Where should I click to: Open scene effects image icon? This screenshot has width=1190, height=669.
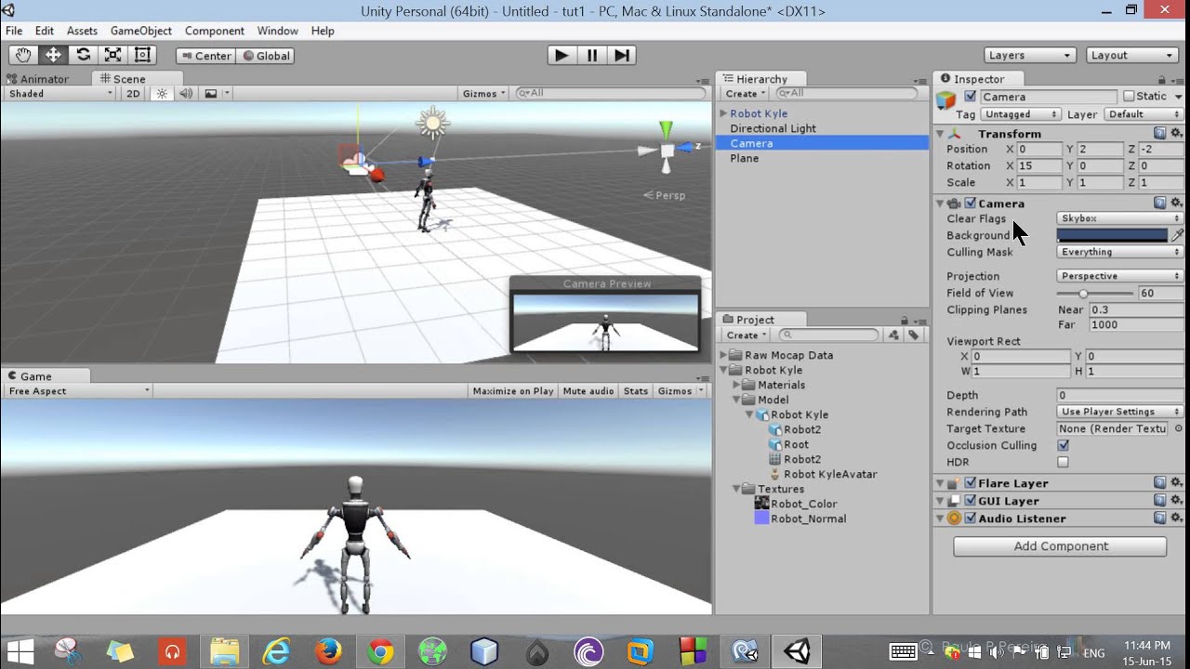[211, 93]
